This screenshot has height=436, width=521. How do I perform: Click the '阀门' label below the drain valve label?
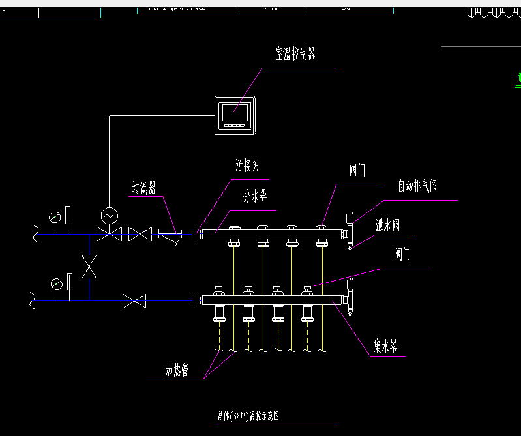click(x=402, y=254)
